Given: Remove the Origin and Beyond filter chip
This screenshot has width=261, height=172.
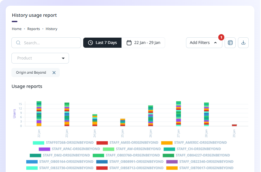Looking at the screenshot, I should pos(54,72).
